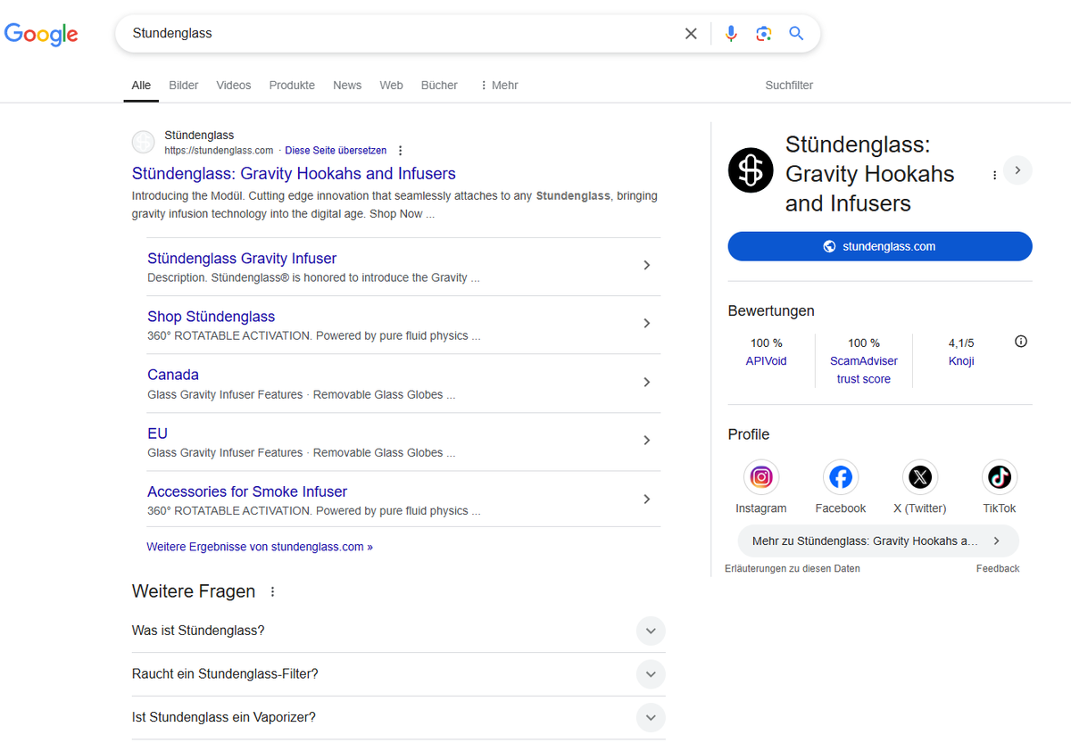Open Google Lens image search icon
The image size is (1071, 743).
pyautogui.click(x=763, y=34)
